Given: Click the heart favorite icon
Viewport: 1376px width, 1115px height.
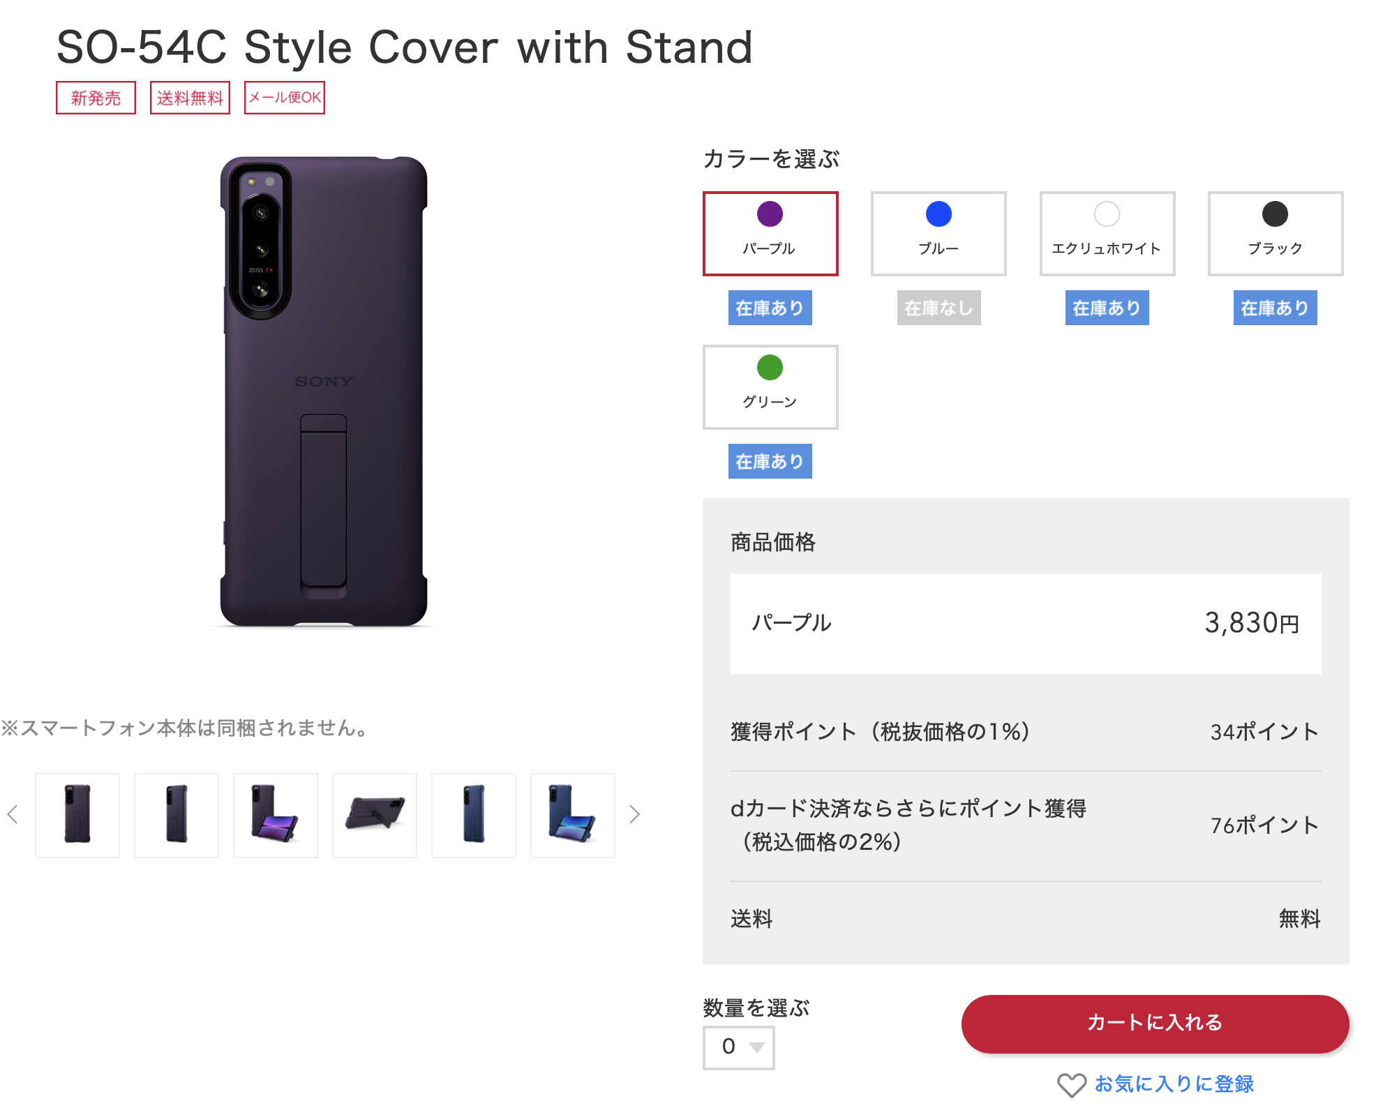Looking at the screenshot, I should pyautogui.click(x=1071, y=1085).
